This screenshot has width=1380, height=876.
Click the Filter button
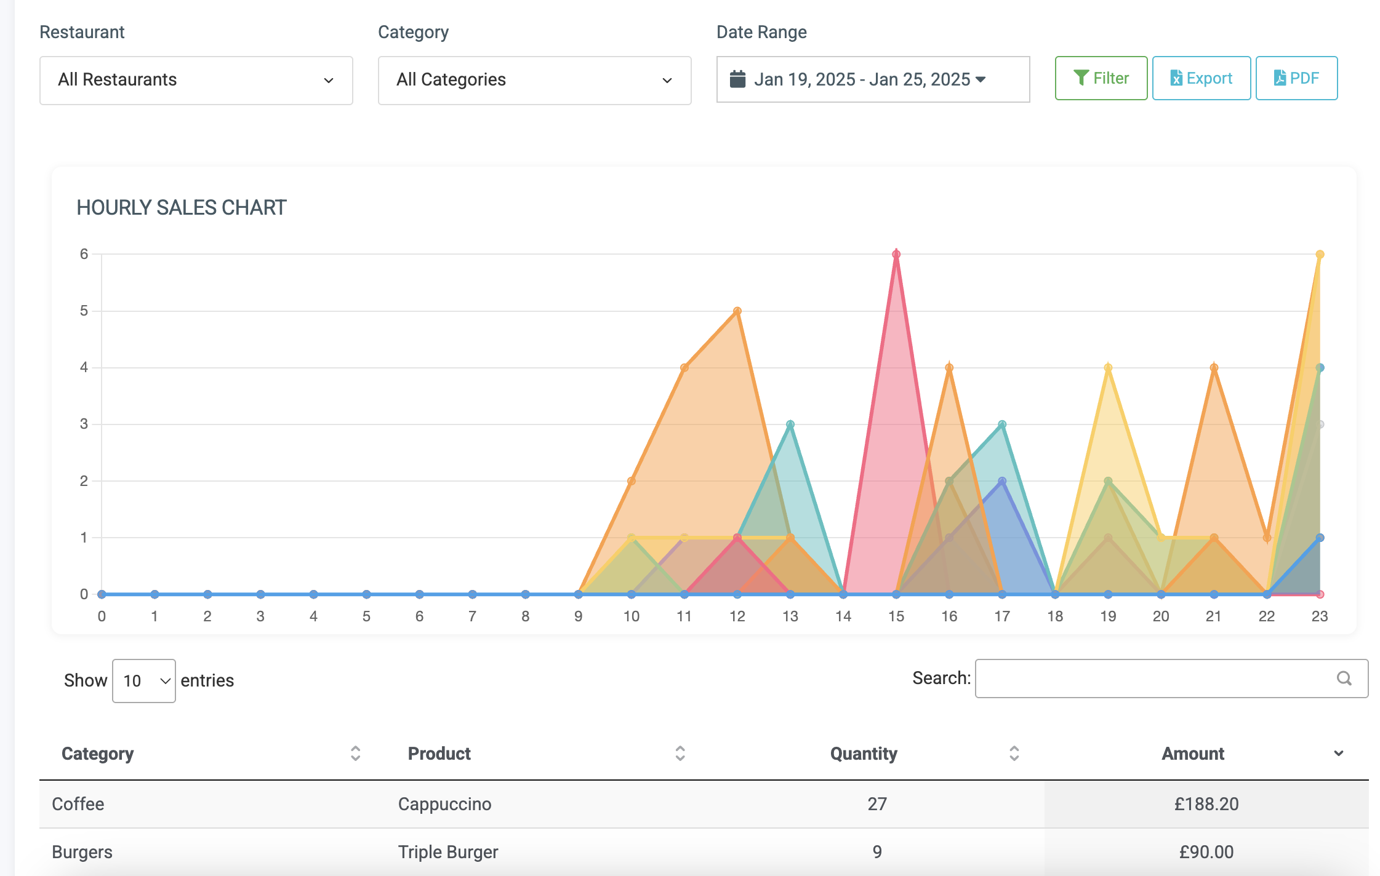(1101, 78)
